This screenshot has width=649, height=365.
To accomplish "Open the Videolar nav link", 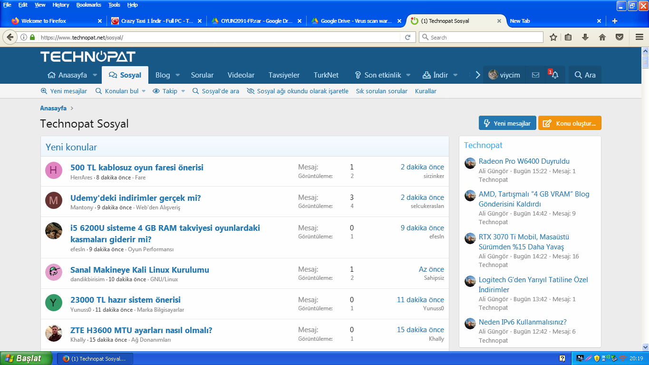I will [241, 75].
